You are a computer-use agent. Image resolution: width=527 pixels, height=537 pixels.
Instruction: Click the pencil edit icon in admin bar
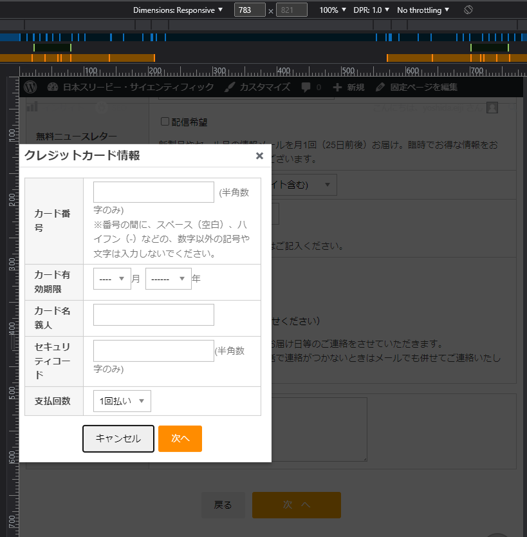tap(380, 88)
